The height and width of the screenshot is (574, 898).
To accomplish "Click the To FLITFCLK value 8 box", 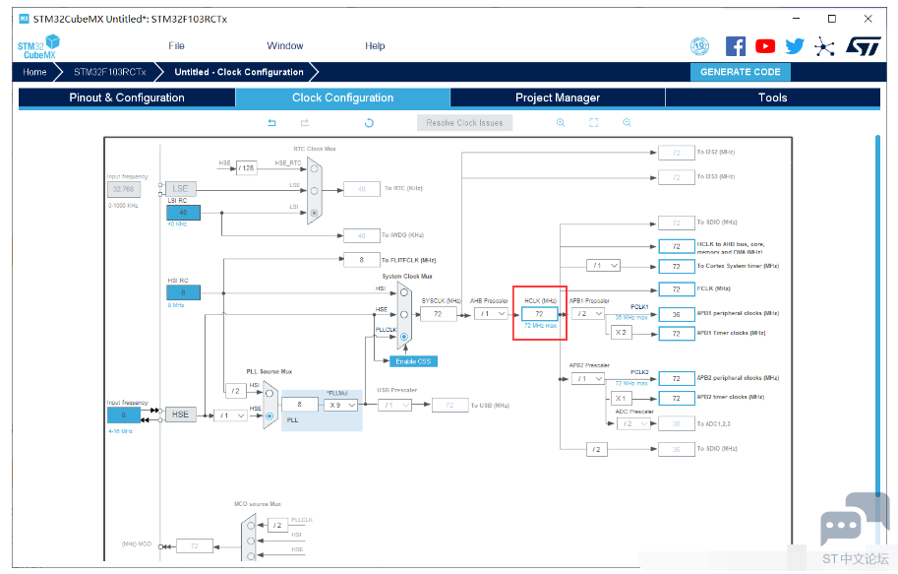I will pos(361,260).
